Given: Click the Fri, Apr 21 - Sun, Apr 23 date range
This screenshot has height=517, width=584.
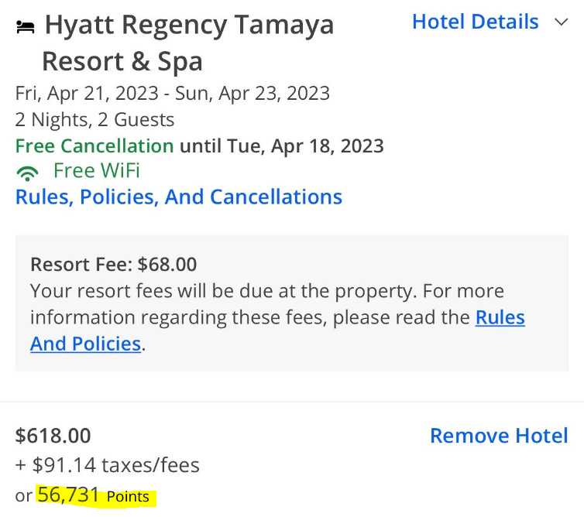Looking at the screenshot, I should coord(173,94).
